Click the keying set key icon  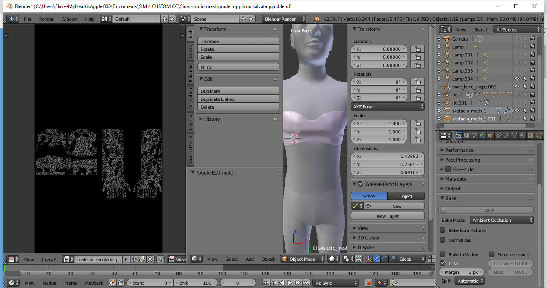(395, 282)
